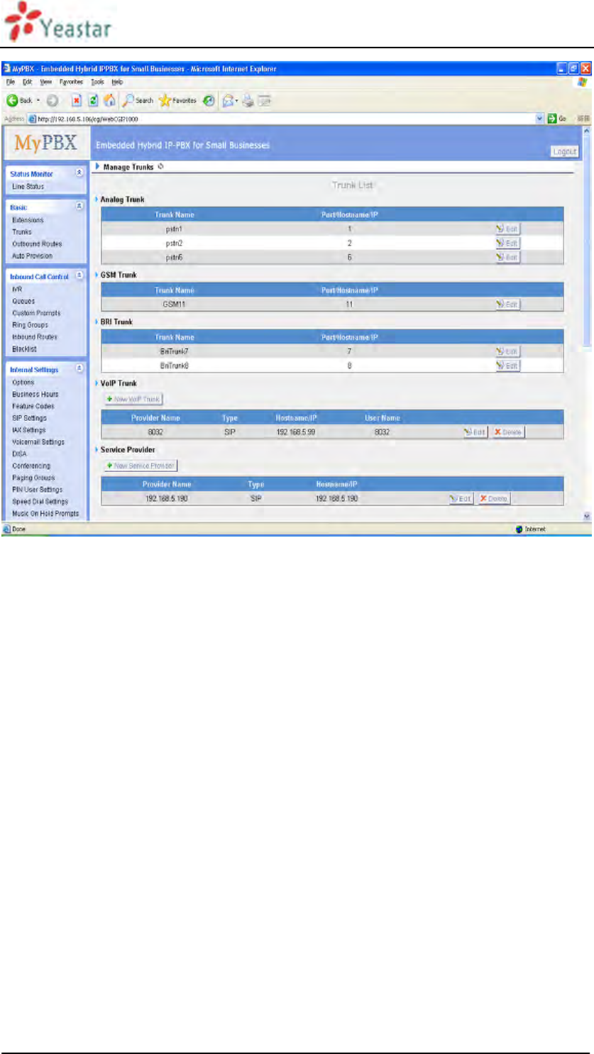The width and height of the screenshot is (594, 1054).
Task: Open Trunks in the sidebar
Action: 22,232
